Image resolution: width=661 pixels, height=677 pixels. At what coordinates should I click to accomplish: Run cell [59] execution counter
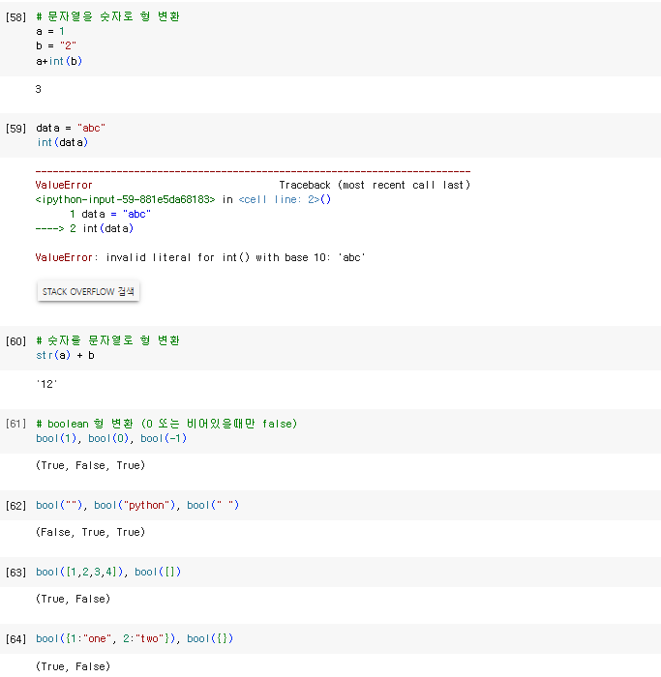15,129
